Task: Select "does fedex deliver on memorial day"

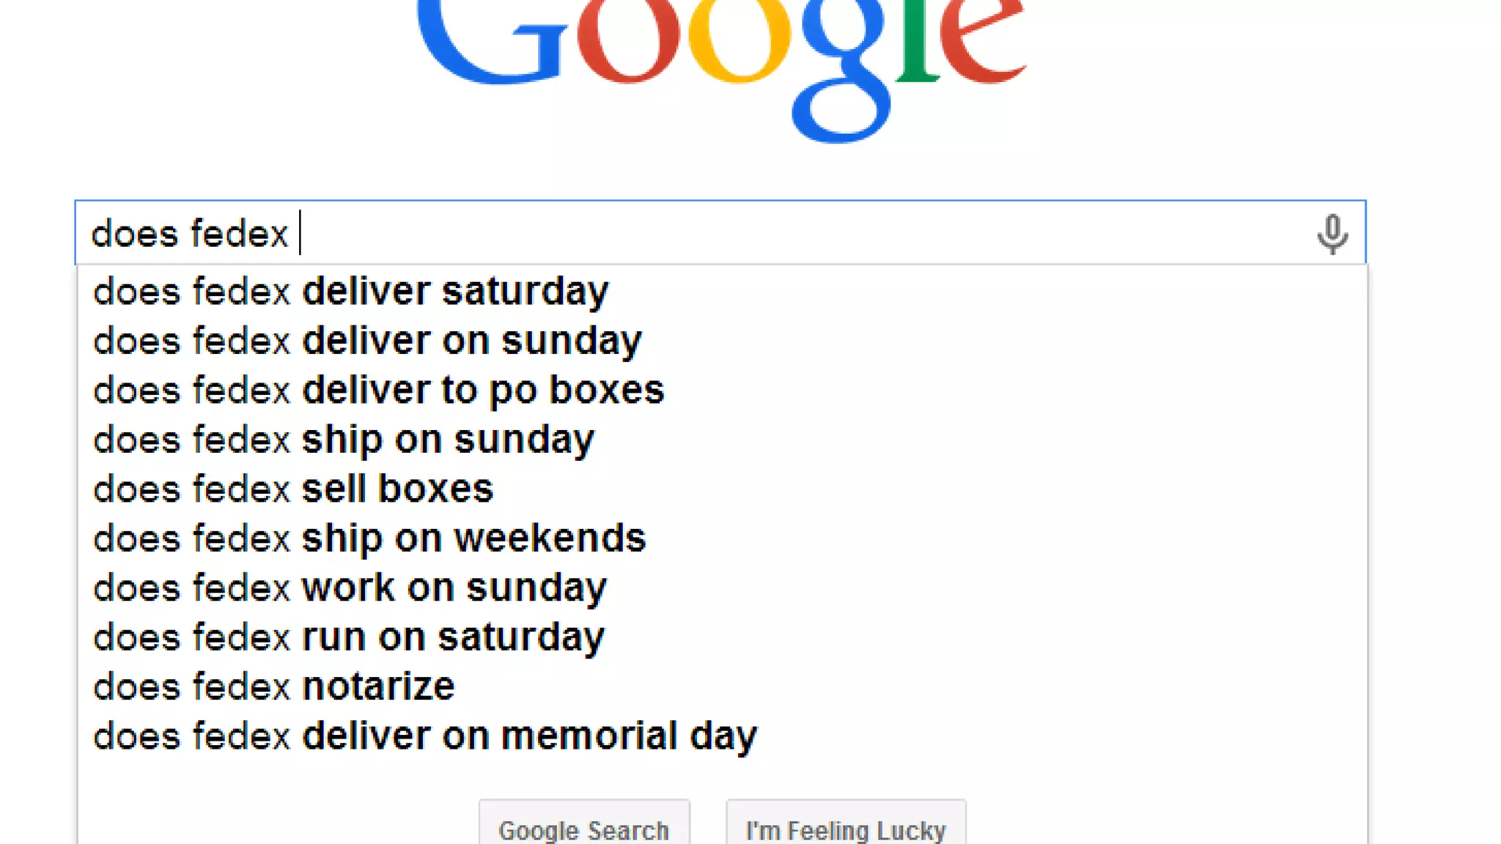Action: point(425,736)
